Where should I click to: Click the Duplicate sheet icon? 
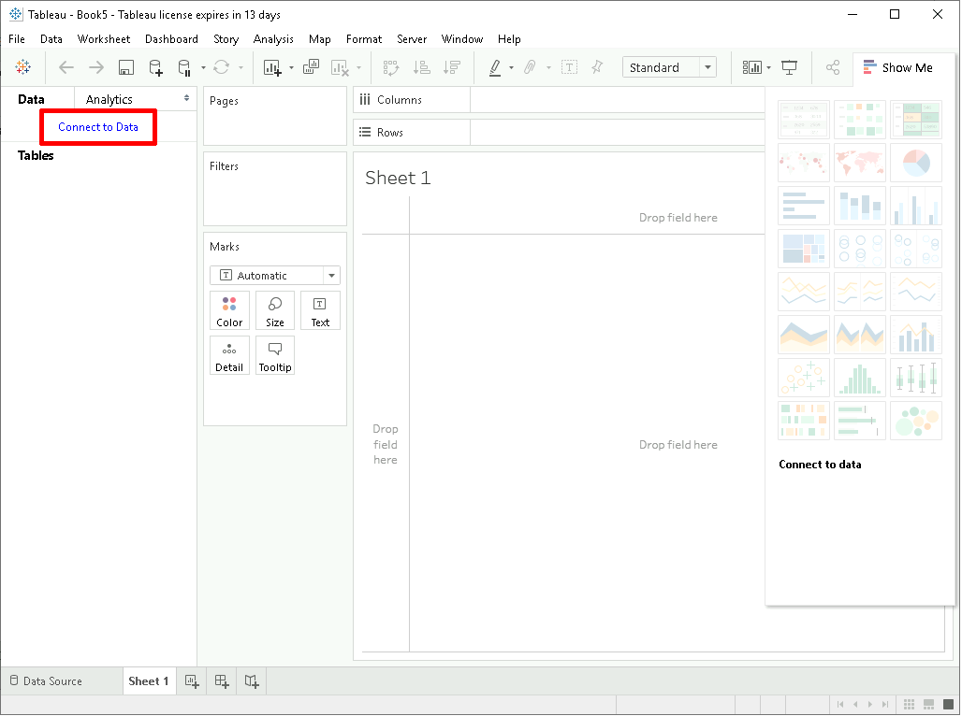[x=311, y=66]
